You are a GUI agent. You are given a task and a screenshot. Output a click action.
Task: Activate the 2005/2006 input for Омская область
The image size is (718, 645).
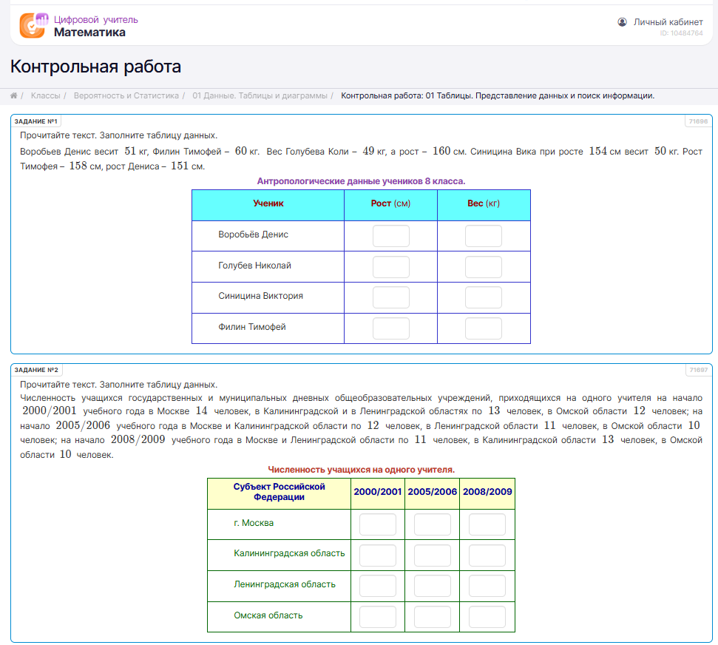click(x=433, y=617)
